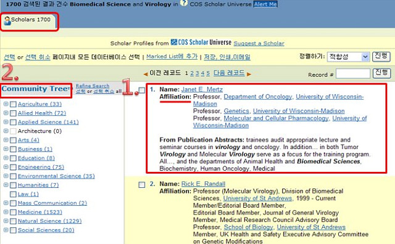Click the Alert Me link
Image resolution: width=395 pixels, height=244 pixels.
265,4
